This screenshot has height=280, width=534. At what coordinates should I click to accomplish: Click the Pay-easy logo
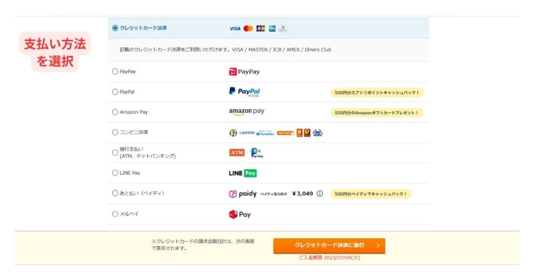click(x=257, y=153)
